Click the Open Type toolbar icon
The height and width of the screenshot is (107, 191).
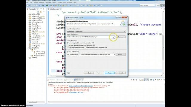coord(63,5)
